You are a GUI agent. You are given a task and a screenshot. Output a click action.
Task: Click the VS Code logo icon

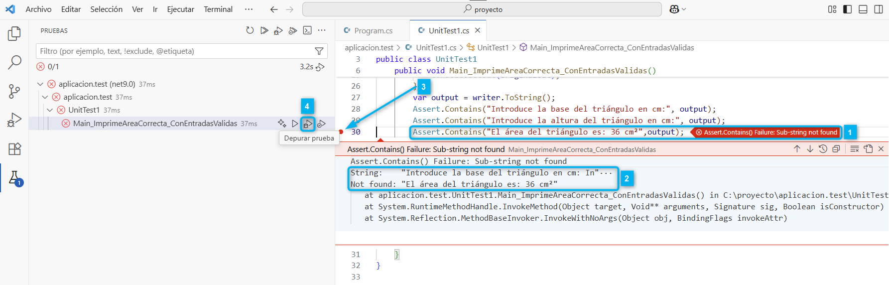(10, 9)
